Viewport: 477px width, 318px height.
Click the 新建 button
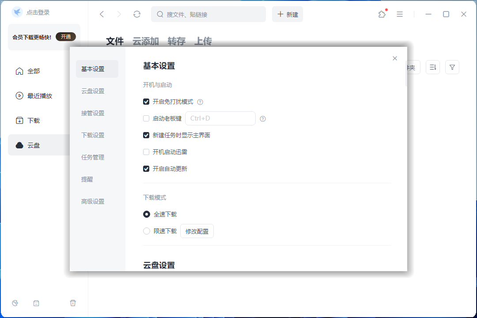(288, 14)
